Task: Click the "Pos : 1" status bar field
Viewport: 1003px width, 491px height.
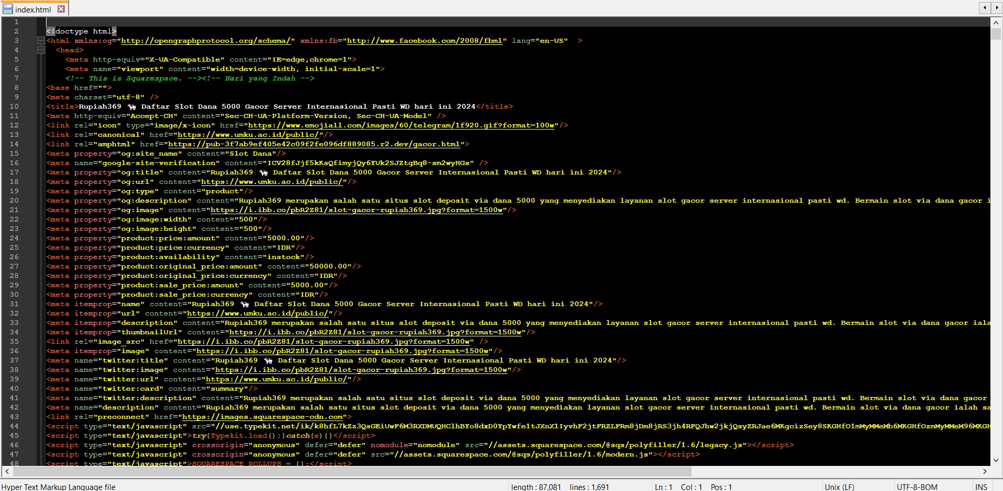Action: pos(721,487)
